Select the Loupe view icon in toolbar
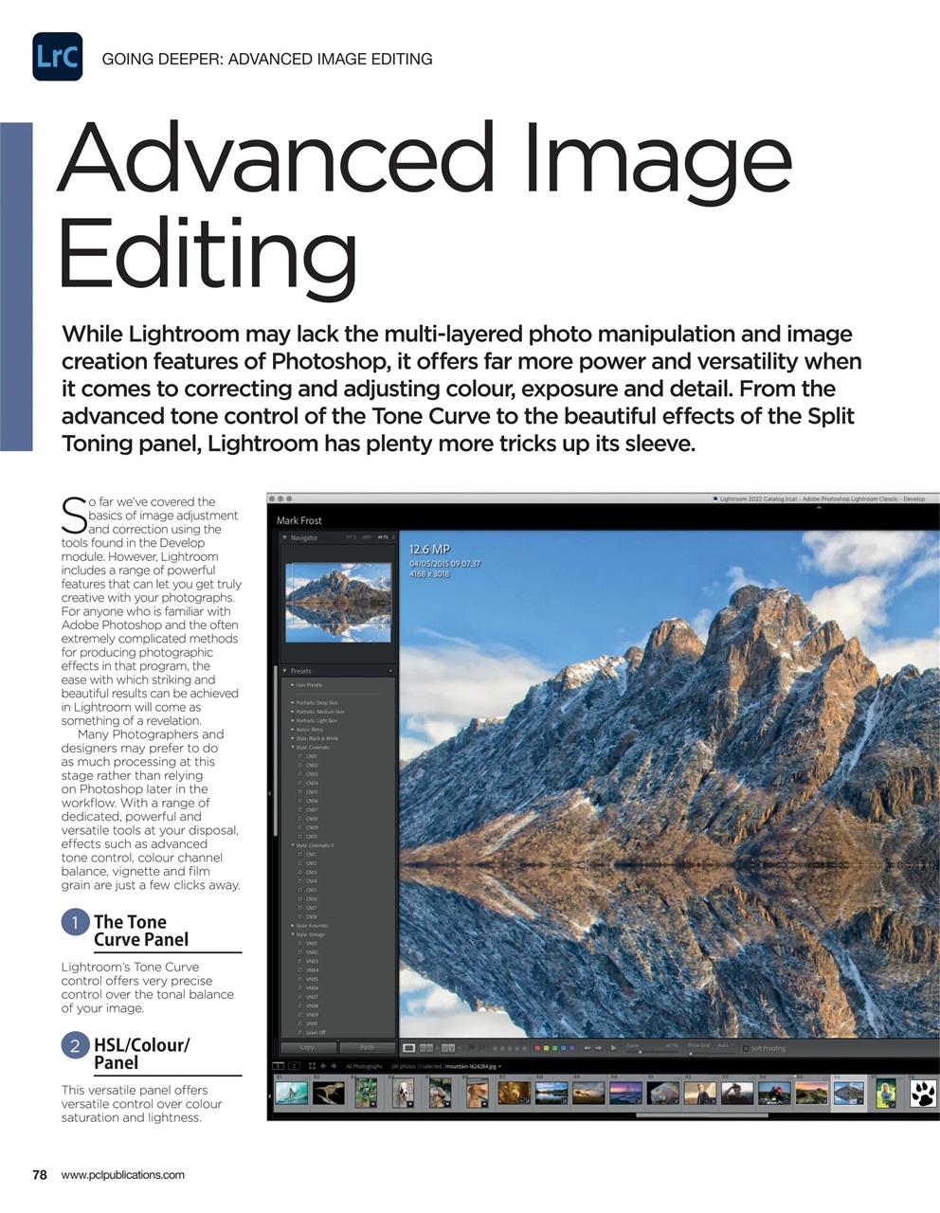The image size is (940, 1213). coord(408,1047)
